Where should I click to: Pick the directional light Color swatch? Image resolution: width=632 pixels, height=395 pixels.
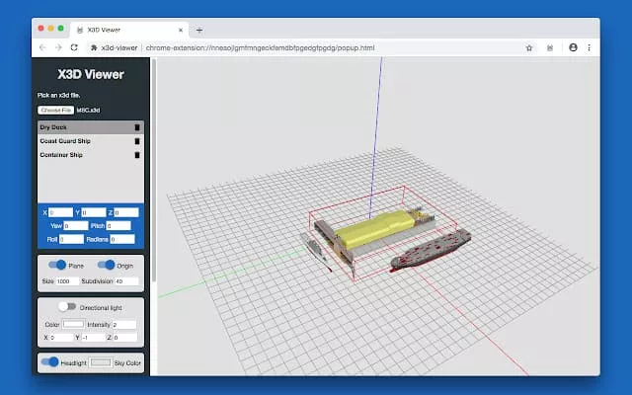pos(74,324)
